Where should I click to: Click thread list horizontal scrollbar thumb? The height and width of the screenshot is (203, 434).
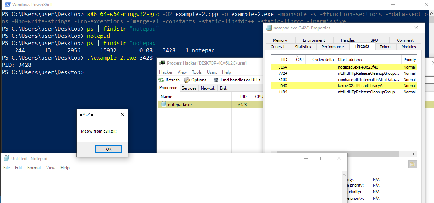click(338, 154)
